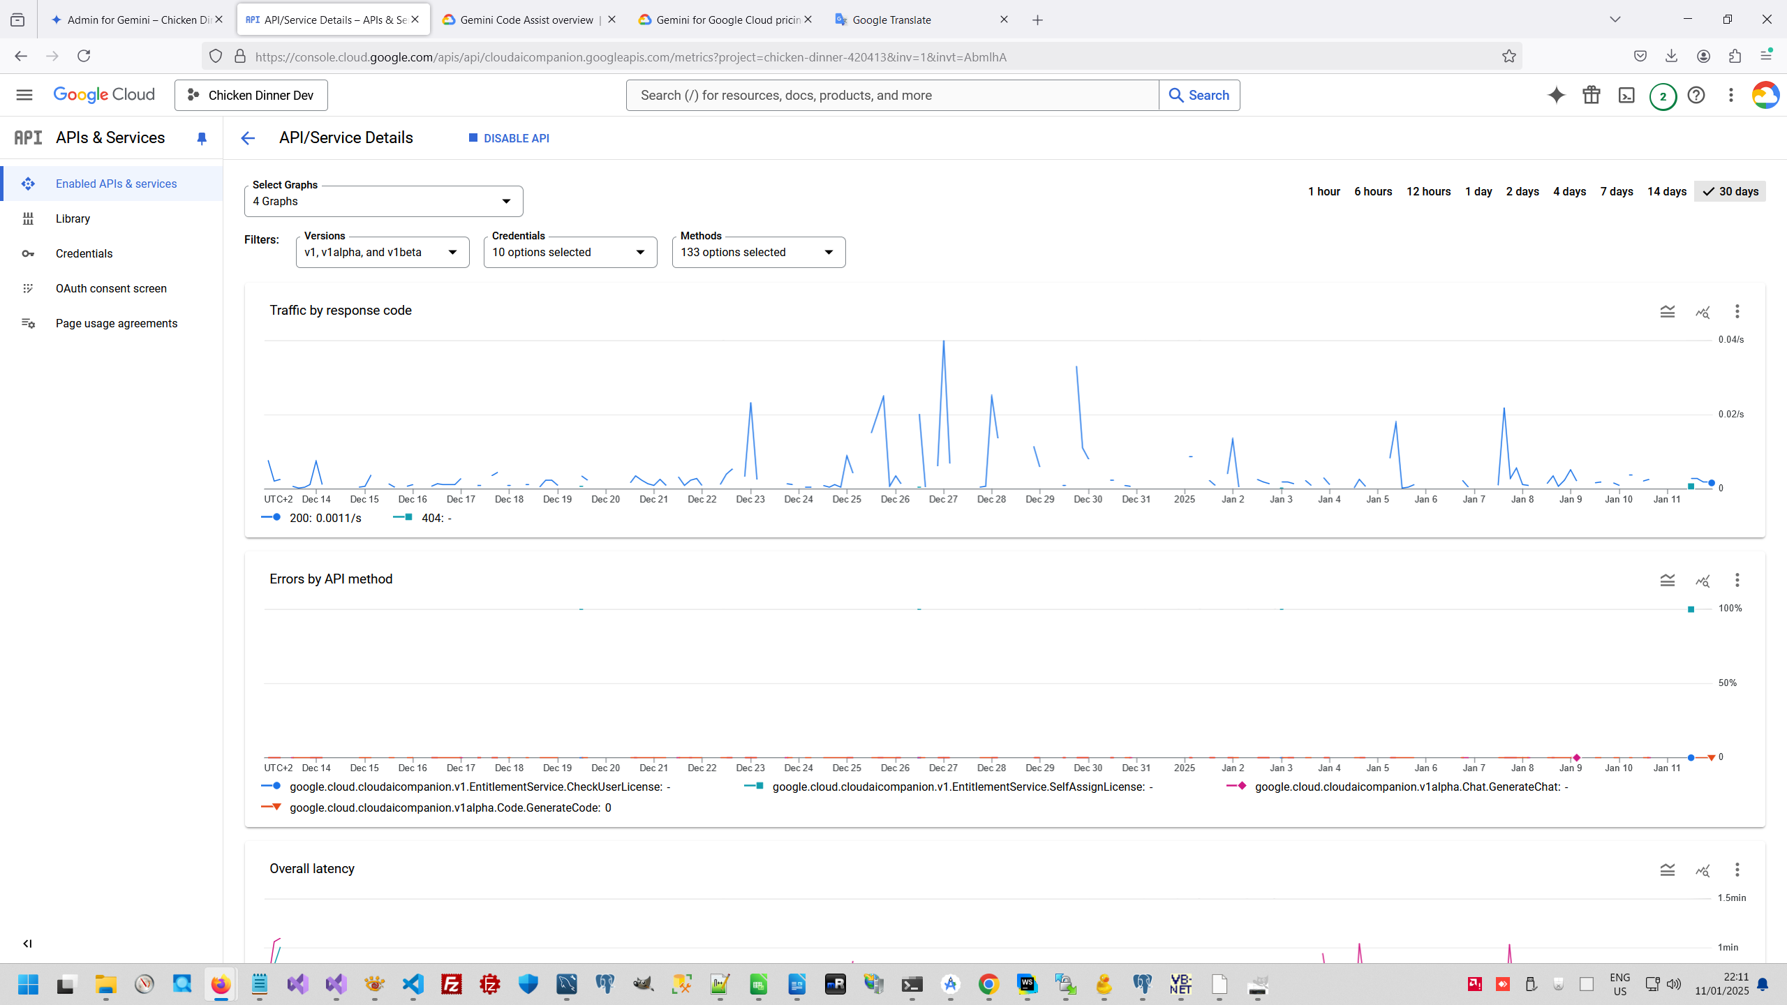Toggle legend on Traffic by response code
This screenshot has height=1005, width=1787.
[1667, 311]
